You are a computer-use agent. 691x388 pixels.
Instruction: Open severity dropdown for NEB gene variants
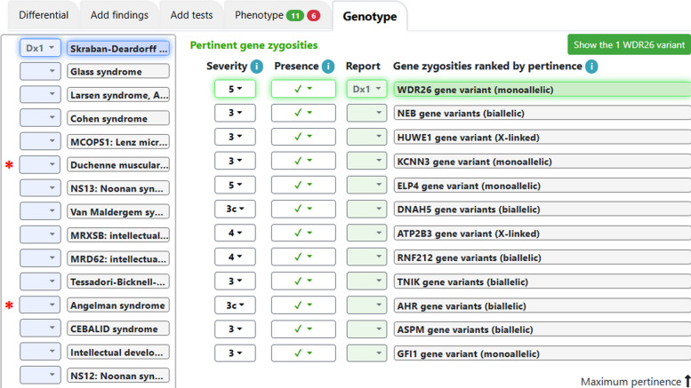click(x=235, y=113)
